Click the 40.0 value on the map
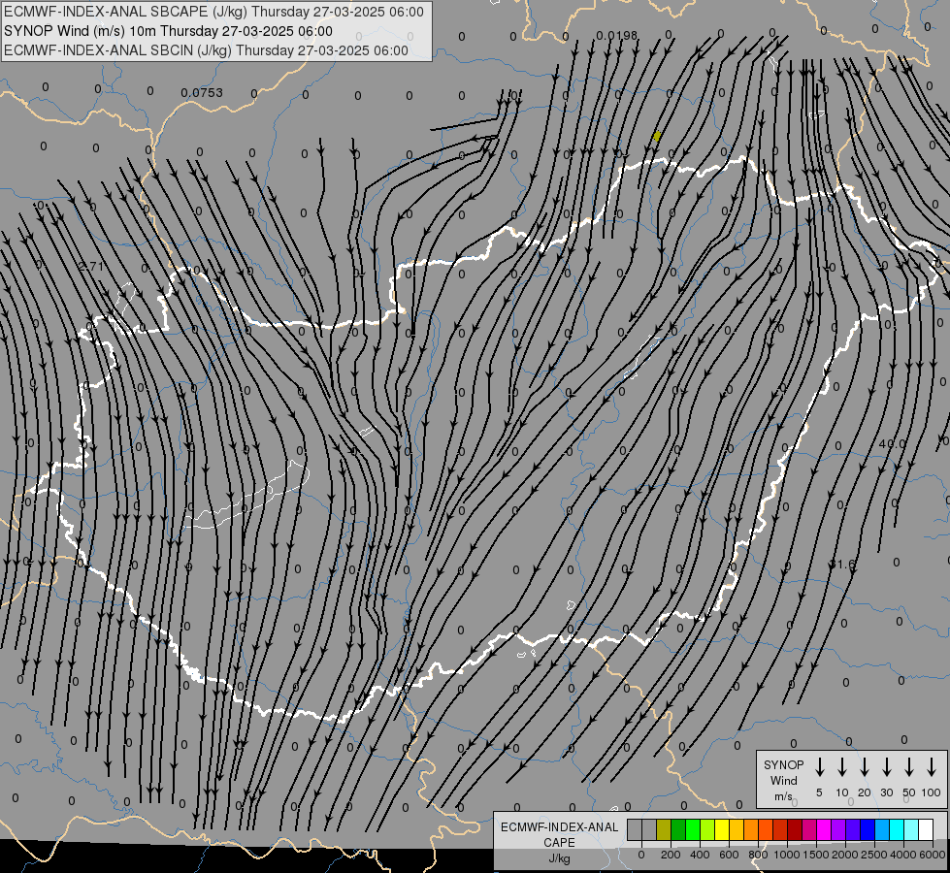The height and width of the screenshot is (873, 950). [x=892, y=444]
